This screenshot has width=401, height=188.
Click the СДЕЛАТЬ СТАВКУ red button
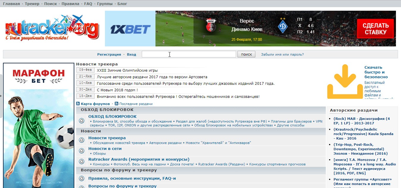[x=375, y=29]
